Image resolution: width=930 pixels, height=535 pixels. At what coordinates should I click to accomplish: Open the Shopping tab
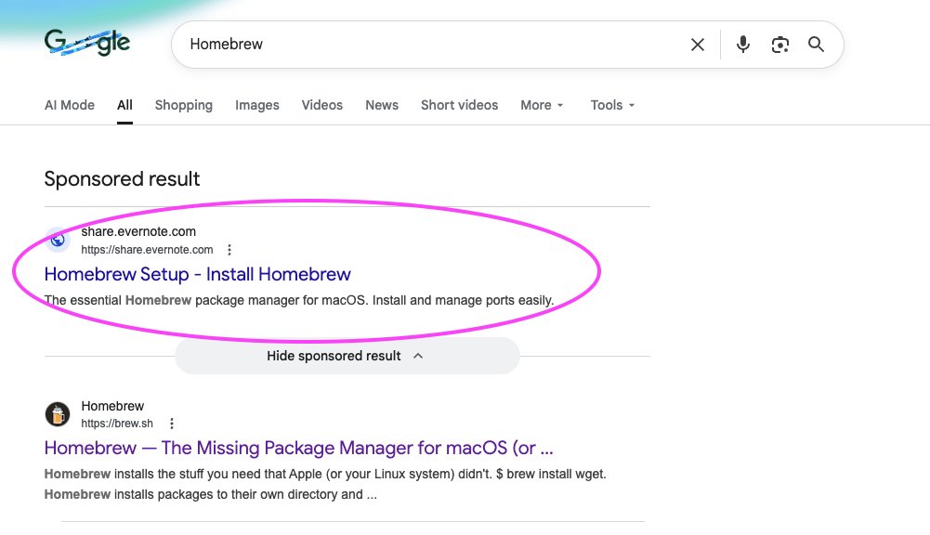tap(184, 105)
